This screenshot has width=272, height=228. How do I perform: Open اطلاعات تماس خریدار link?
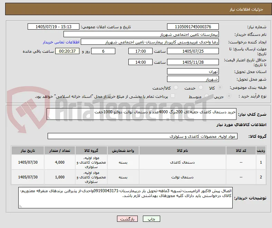click(x=61, y=42)
